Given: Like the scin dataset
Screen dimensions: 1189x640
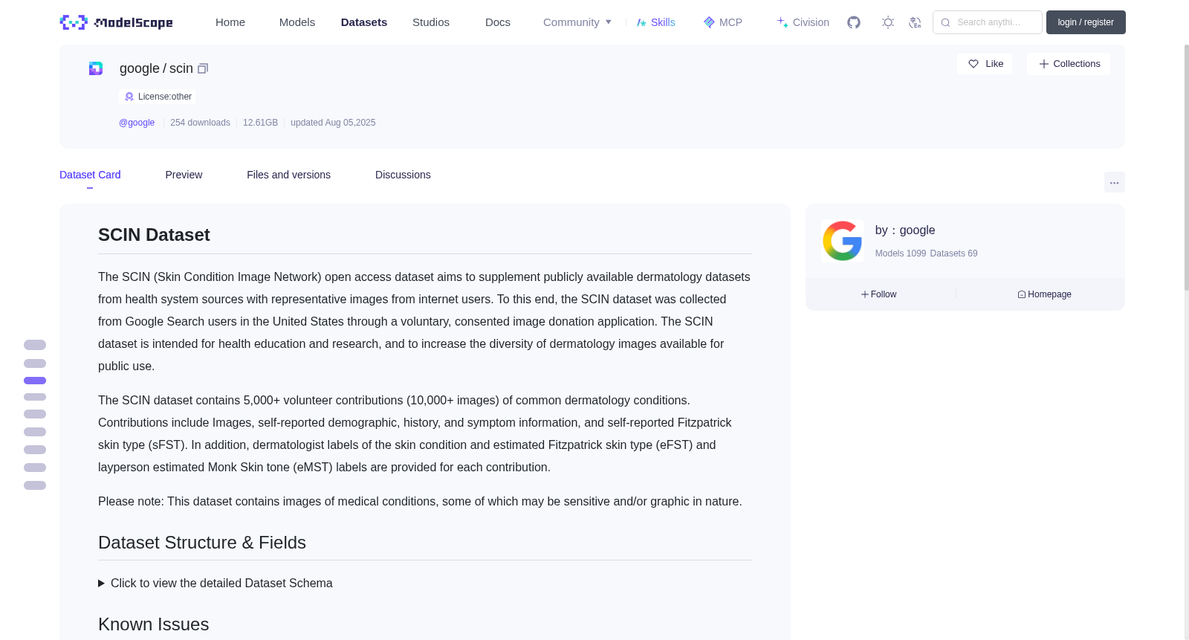Looking at the screenshot, I should point(985,64).
